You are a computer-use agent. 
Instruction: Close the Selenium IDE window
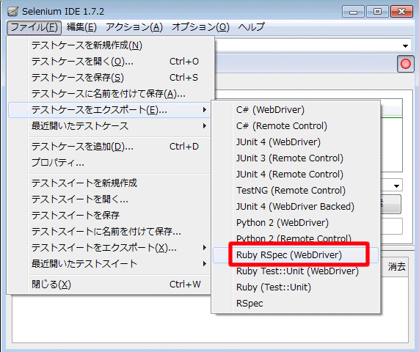(x=401, y=12)
